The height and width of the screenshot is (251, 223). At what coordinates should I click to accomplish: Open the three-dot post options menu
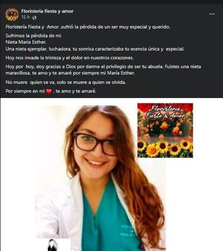click(212, 14)
